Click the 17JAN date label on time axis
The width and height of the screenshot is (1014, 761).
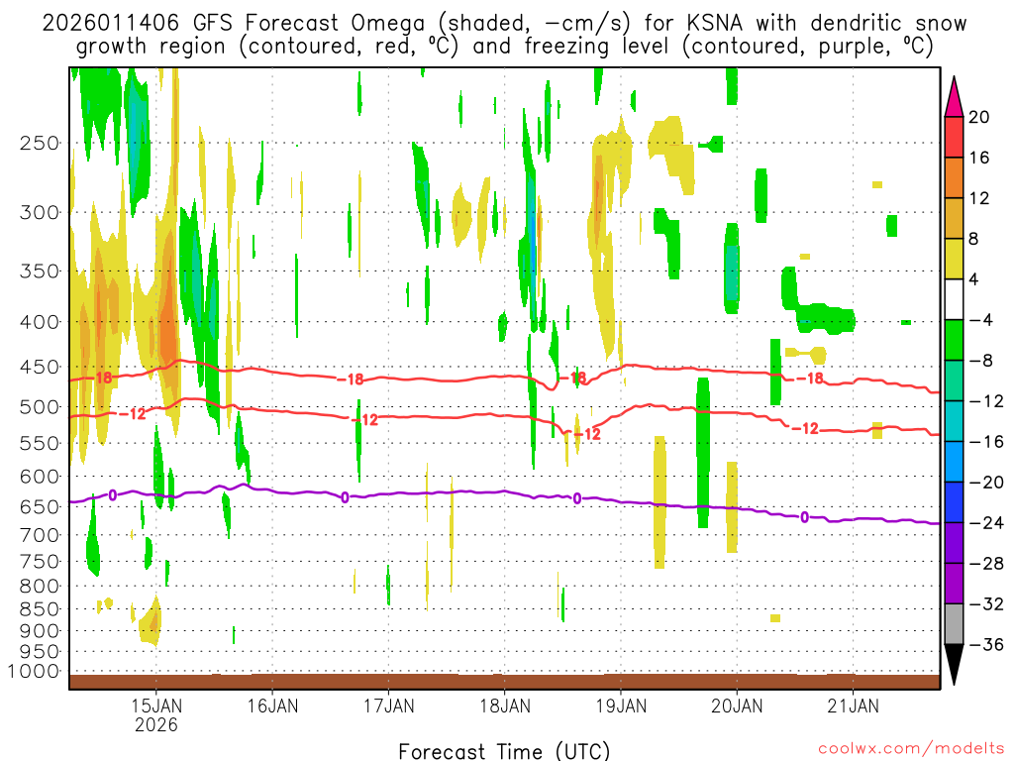388,706
